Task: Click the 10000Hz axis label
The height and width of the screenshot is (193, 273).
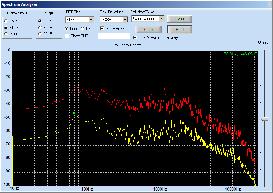Action: pyautogui.click(x=233, y=189)
